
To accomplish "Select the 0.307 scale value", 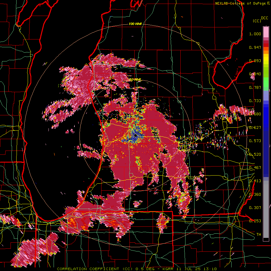I will 255,207.
